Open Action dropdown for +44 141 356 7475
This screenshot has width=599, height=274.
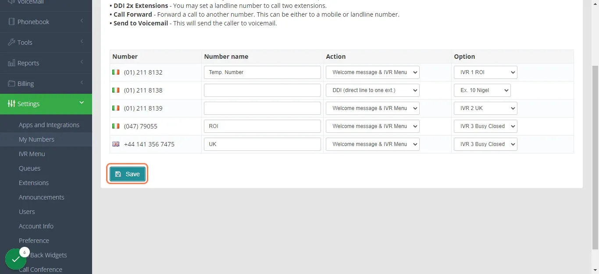point(373,144)
